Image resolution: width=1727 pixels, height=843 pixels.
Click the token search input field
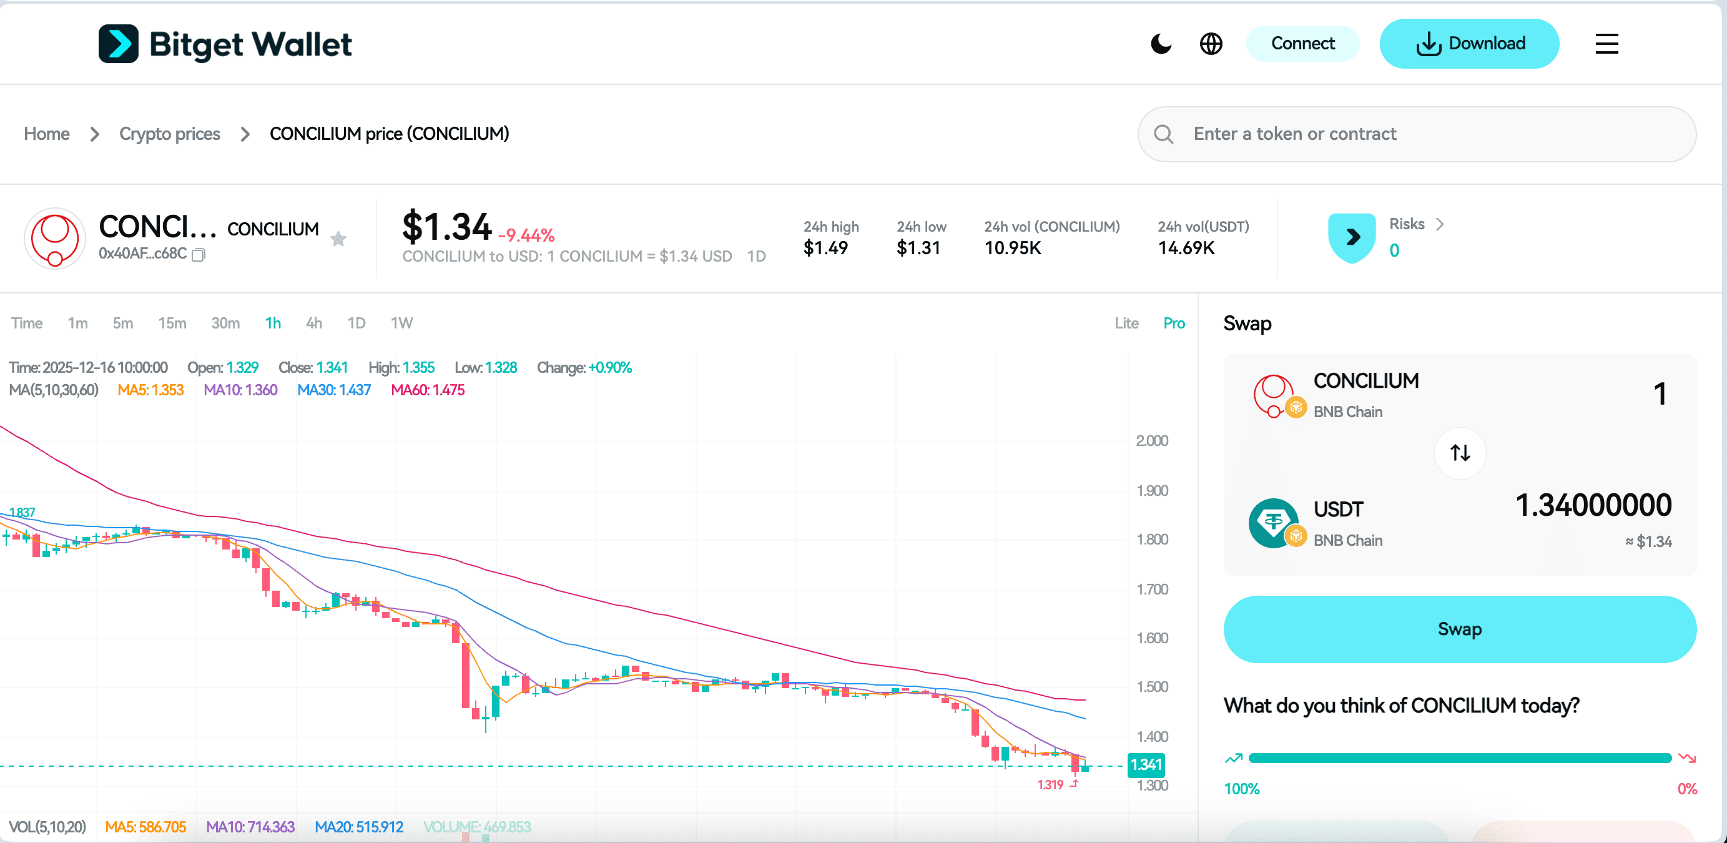[x=1408, y=134]
